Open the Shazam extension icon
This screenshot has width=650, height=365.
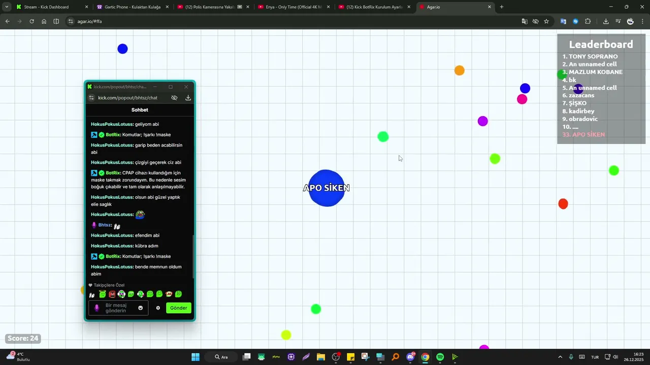click(575, 21)
